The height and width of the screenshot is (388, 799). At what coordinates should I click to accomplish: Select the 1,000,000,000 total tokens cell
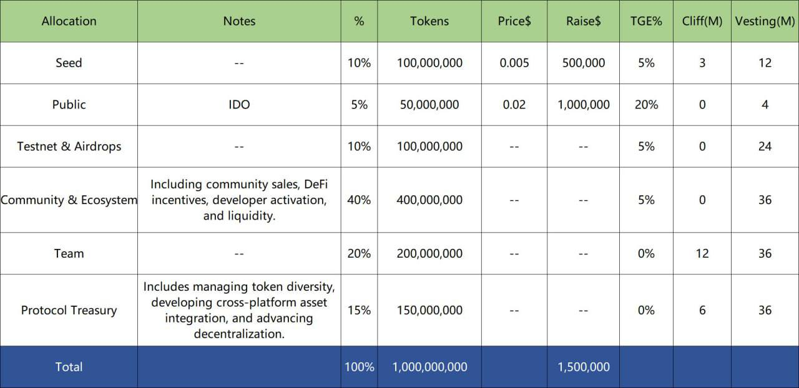(429, 367)
